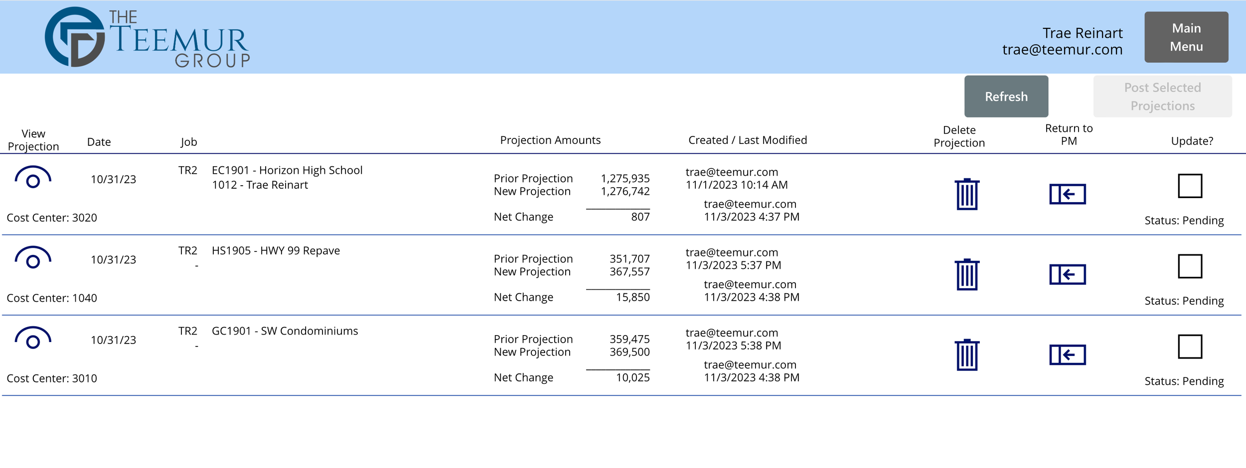Click 'Cost Center: 1040' label
This screenshot has height=468, width=1246.
52,298
